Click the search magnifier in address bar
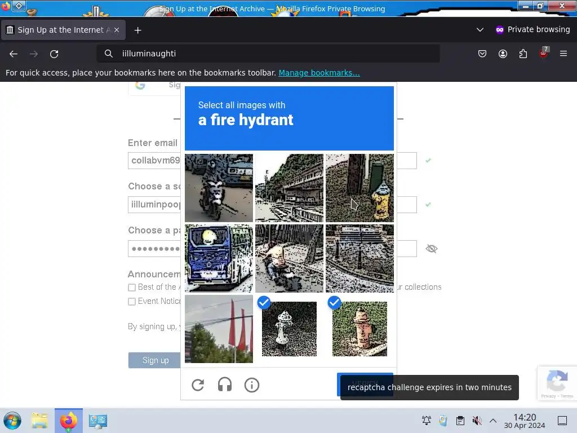The image size is (577, 433). (109, 54)
